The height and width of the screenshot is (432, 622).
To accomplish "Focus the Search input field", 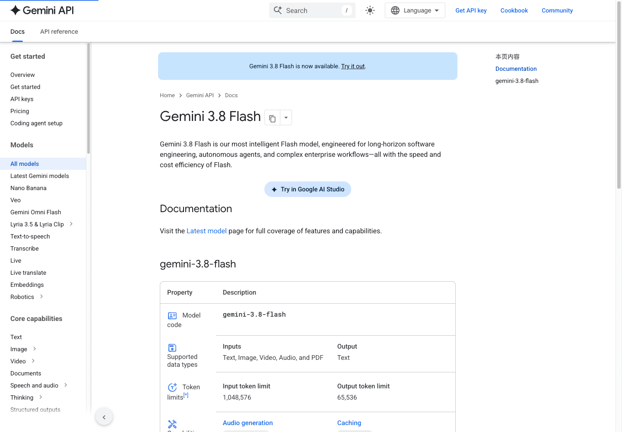I will click(312, 10).
